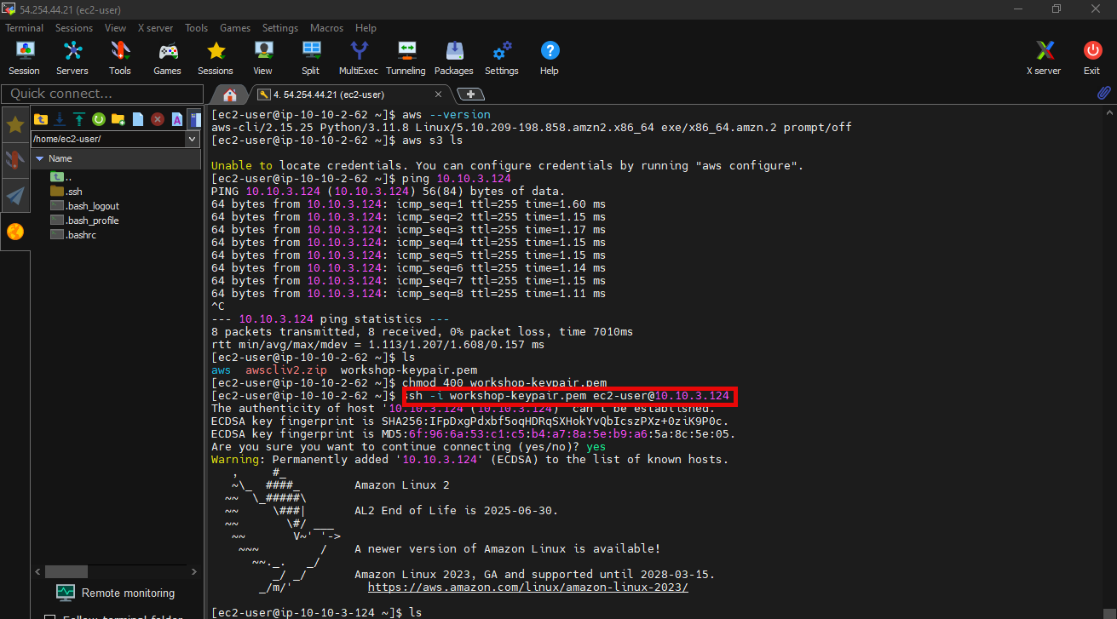The image size is (1117, 619).
Task: Click the home tab icon
Action: (x=230, y=95)
